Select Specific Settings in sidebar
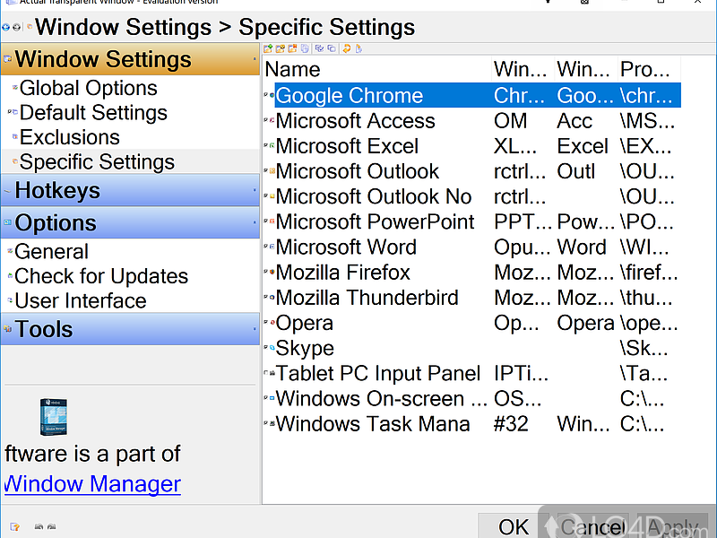 97,162
